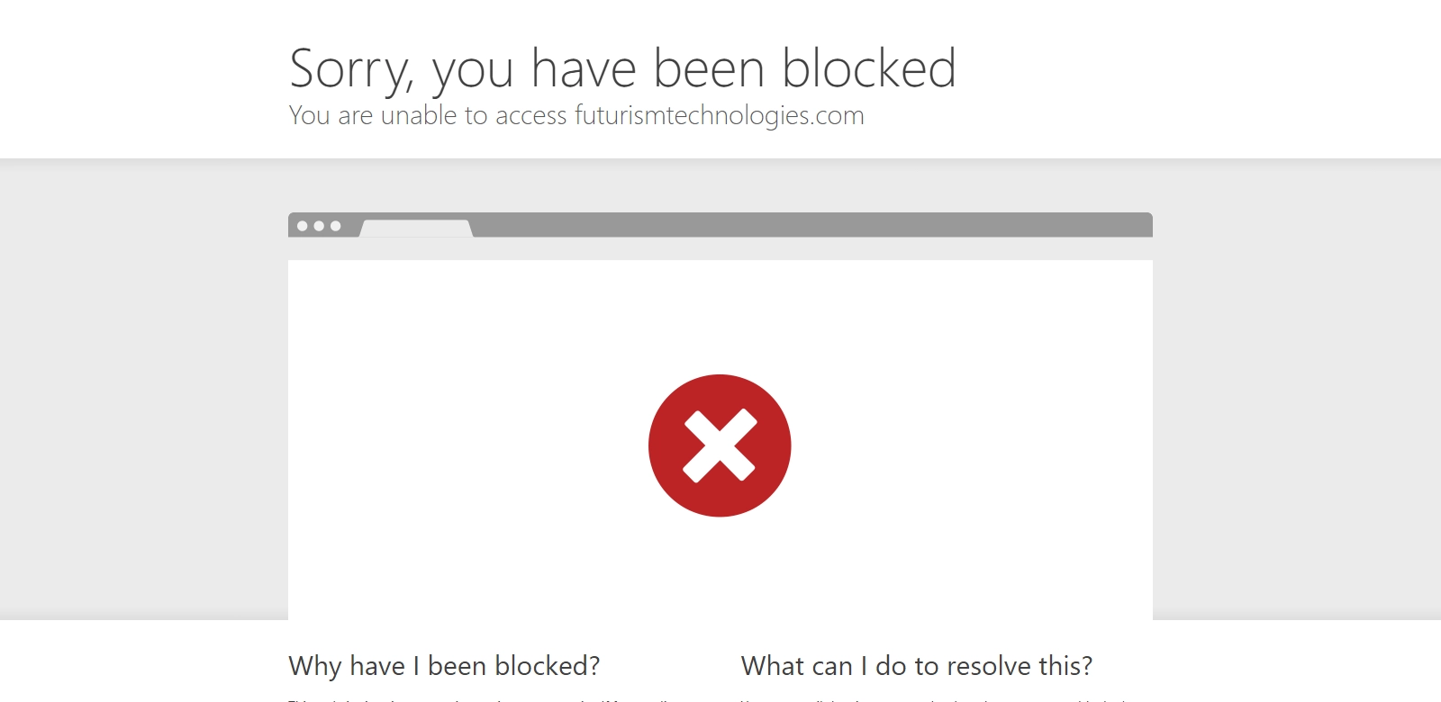This screenshot has height=702, width=1441.
Task: Click the word 'blocked' in the main heading
Action: tap(868, 68)
